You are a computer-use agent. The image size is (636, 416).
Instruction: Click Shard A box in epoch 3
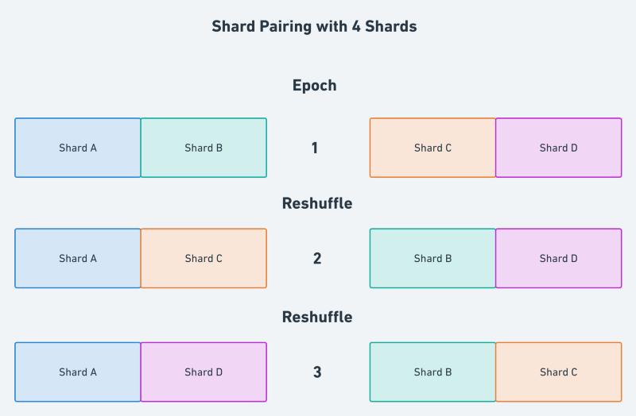(78, 372)
